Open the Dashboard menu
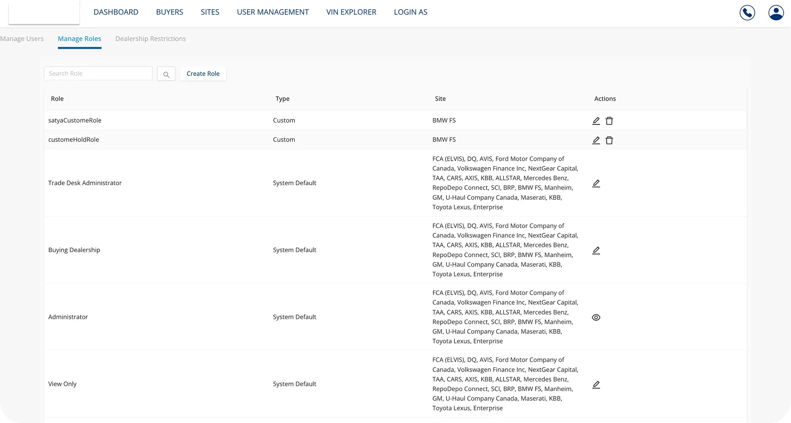This screenshot has height=423, width=791. (116, 12)
